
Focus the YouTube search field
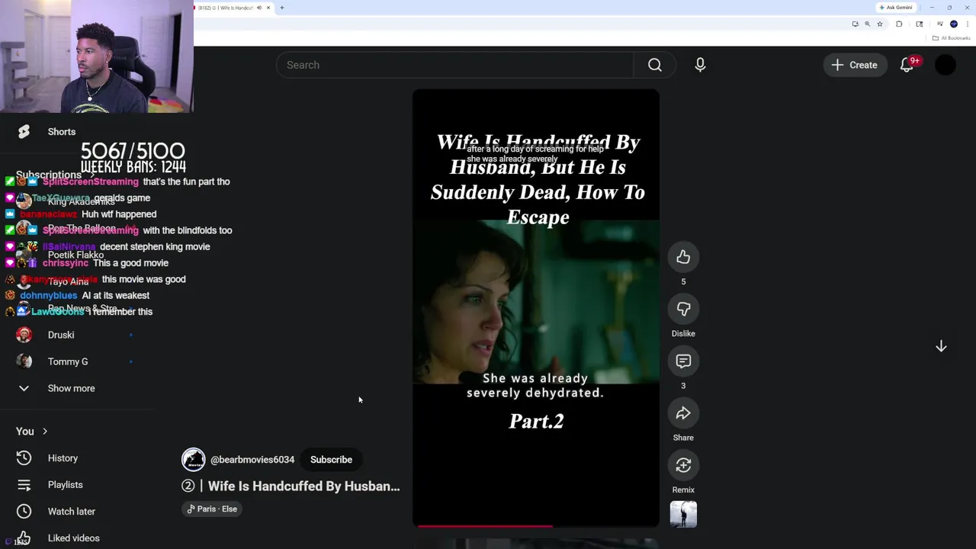coord(455,65)
